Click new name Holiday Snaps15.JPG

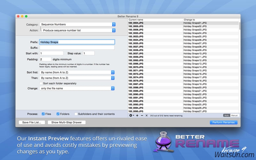tap(195, 70)
